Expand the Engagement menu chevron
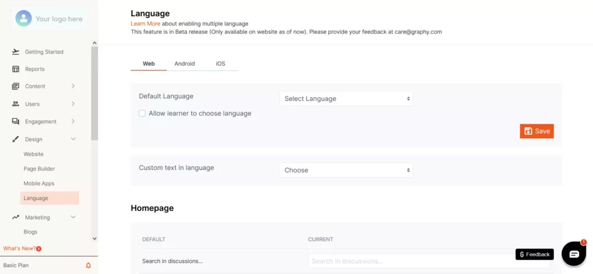The image size is (593, 274). 73,121
